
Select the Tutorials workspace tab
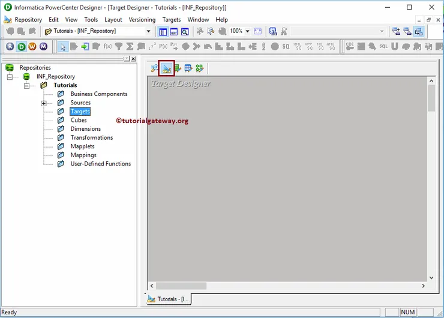coord(169,299)
